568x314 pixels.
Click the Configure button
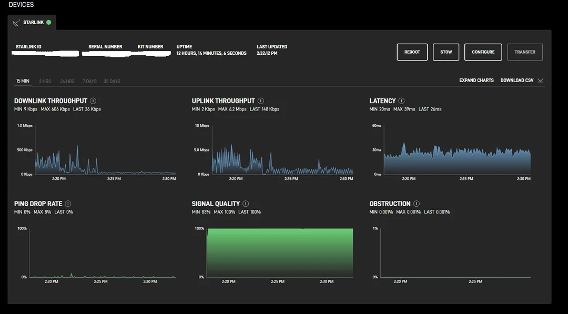tap(483, 52)
